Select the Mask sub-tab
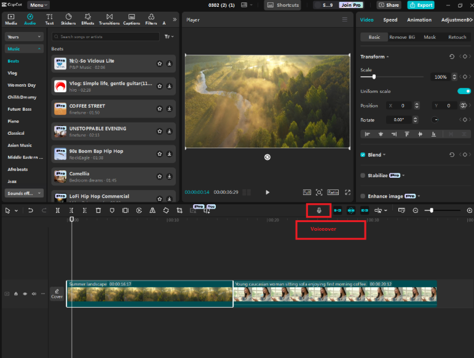Image resolution: width=474 pixels, height=358 pixels. click(x=430, y=37)
